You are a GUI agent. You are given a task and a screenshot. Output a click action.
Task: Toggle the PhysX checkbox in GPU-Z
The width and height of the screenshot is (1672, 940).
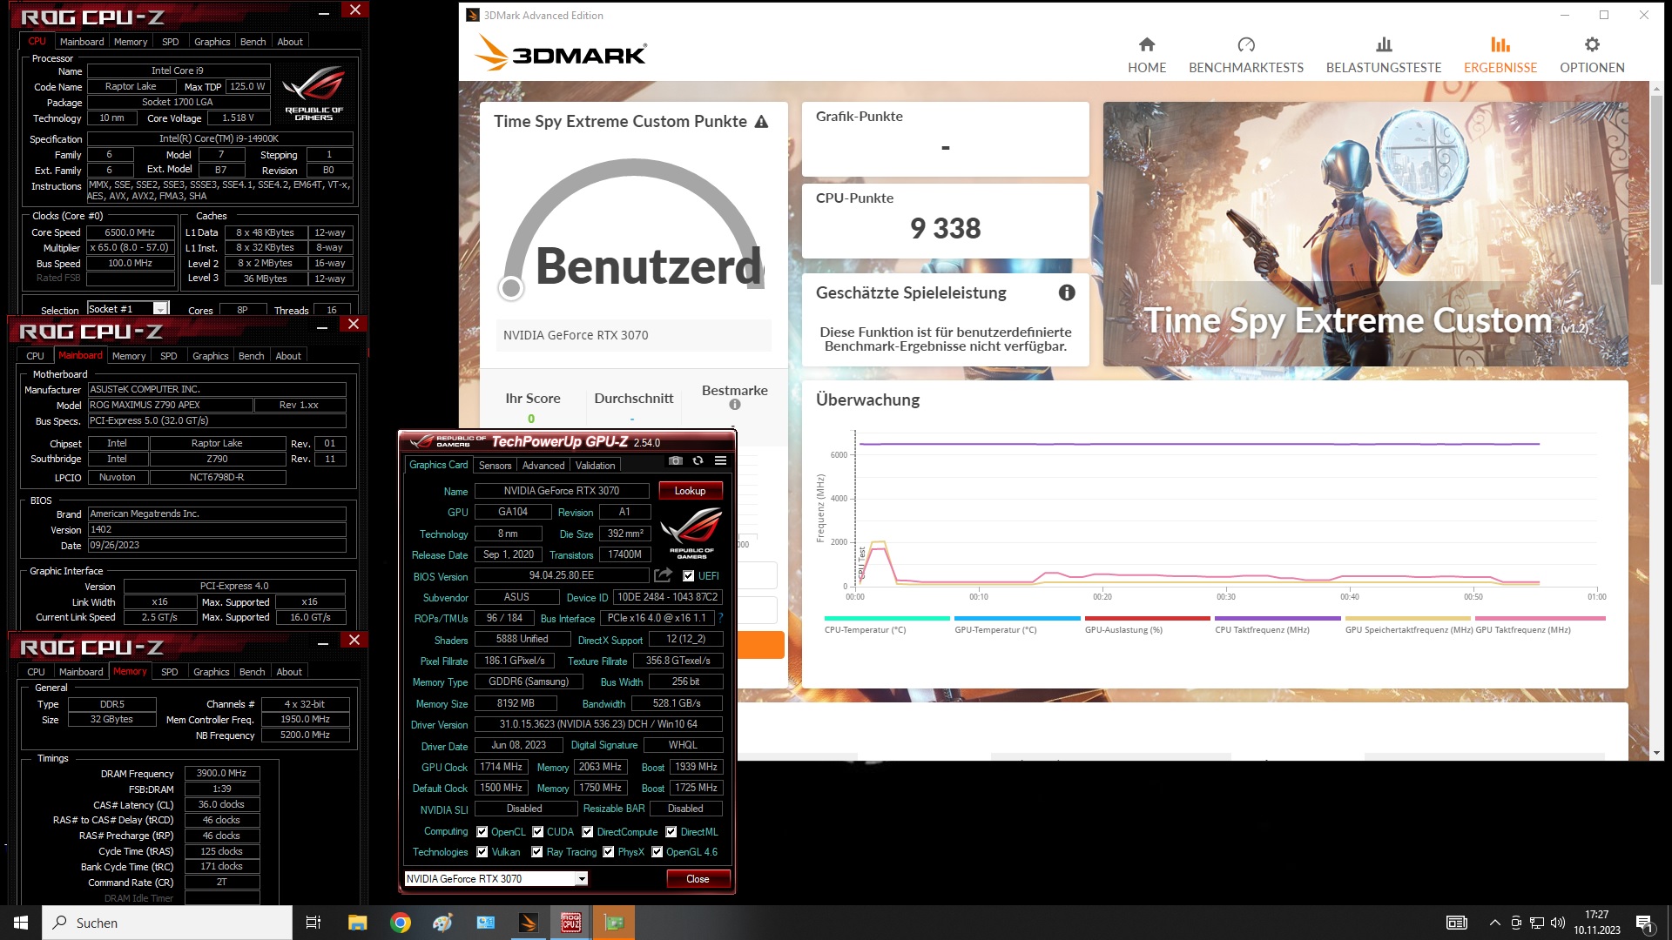[608, 852]
